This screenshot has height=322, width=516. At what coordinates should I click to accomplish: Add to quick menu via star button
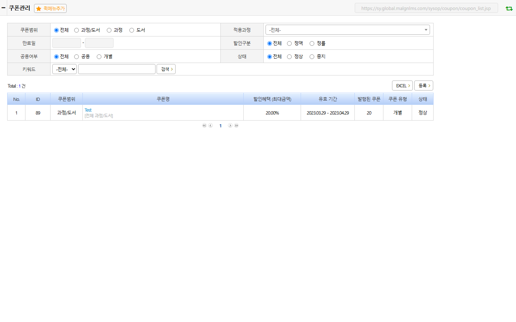(51, 8)
